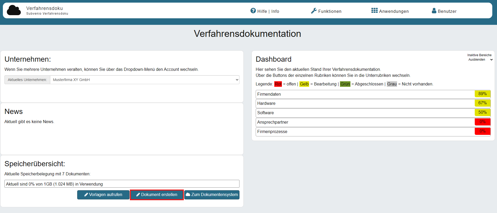Click the yellow Gelb legend swatch
The height and width of the screenshot is (213, 497).
click(304, 84)
